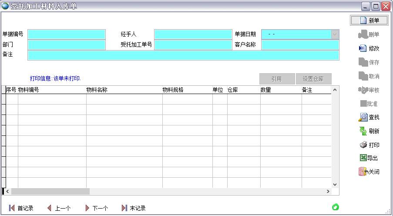
Task: Expand the 单据日期 date dropdown
Action: pyautogui.click(x=335, y=34)
